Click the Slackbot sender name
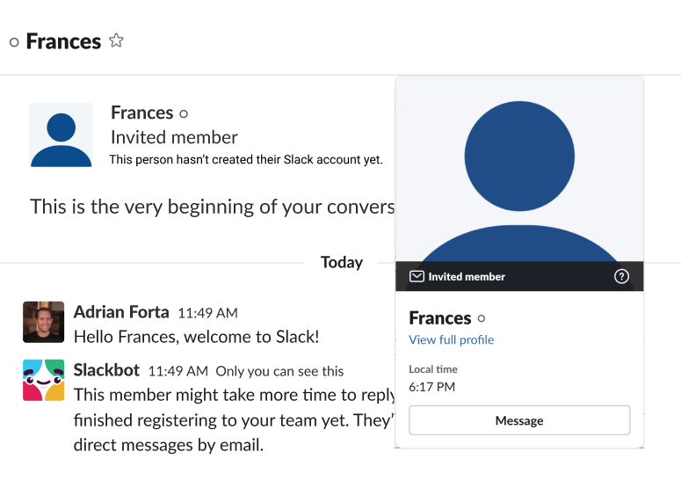 click(106, 370)
